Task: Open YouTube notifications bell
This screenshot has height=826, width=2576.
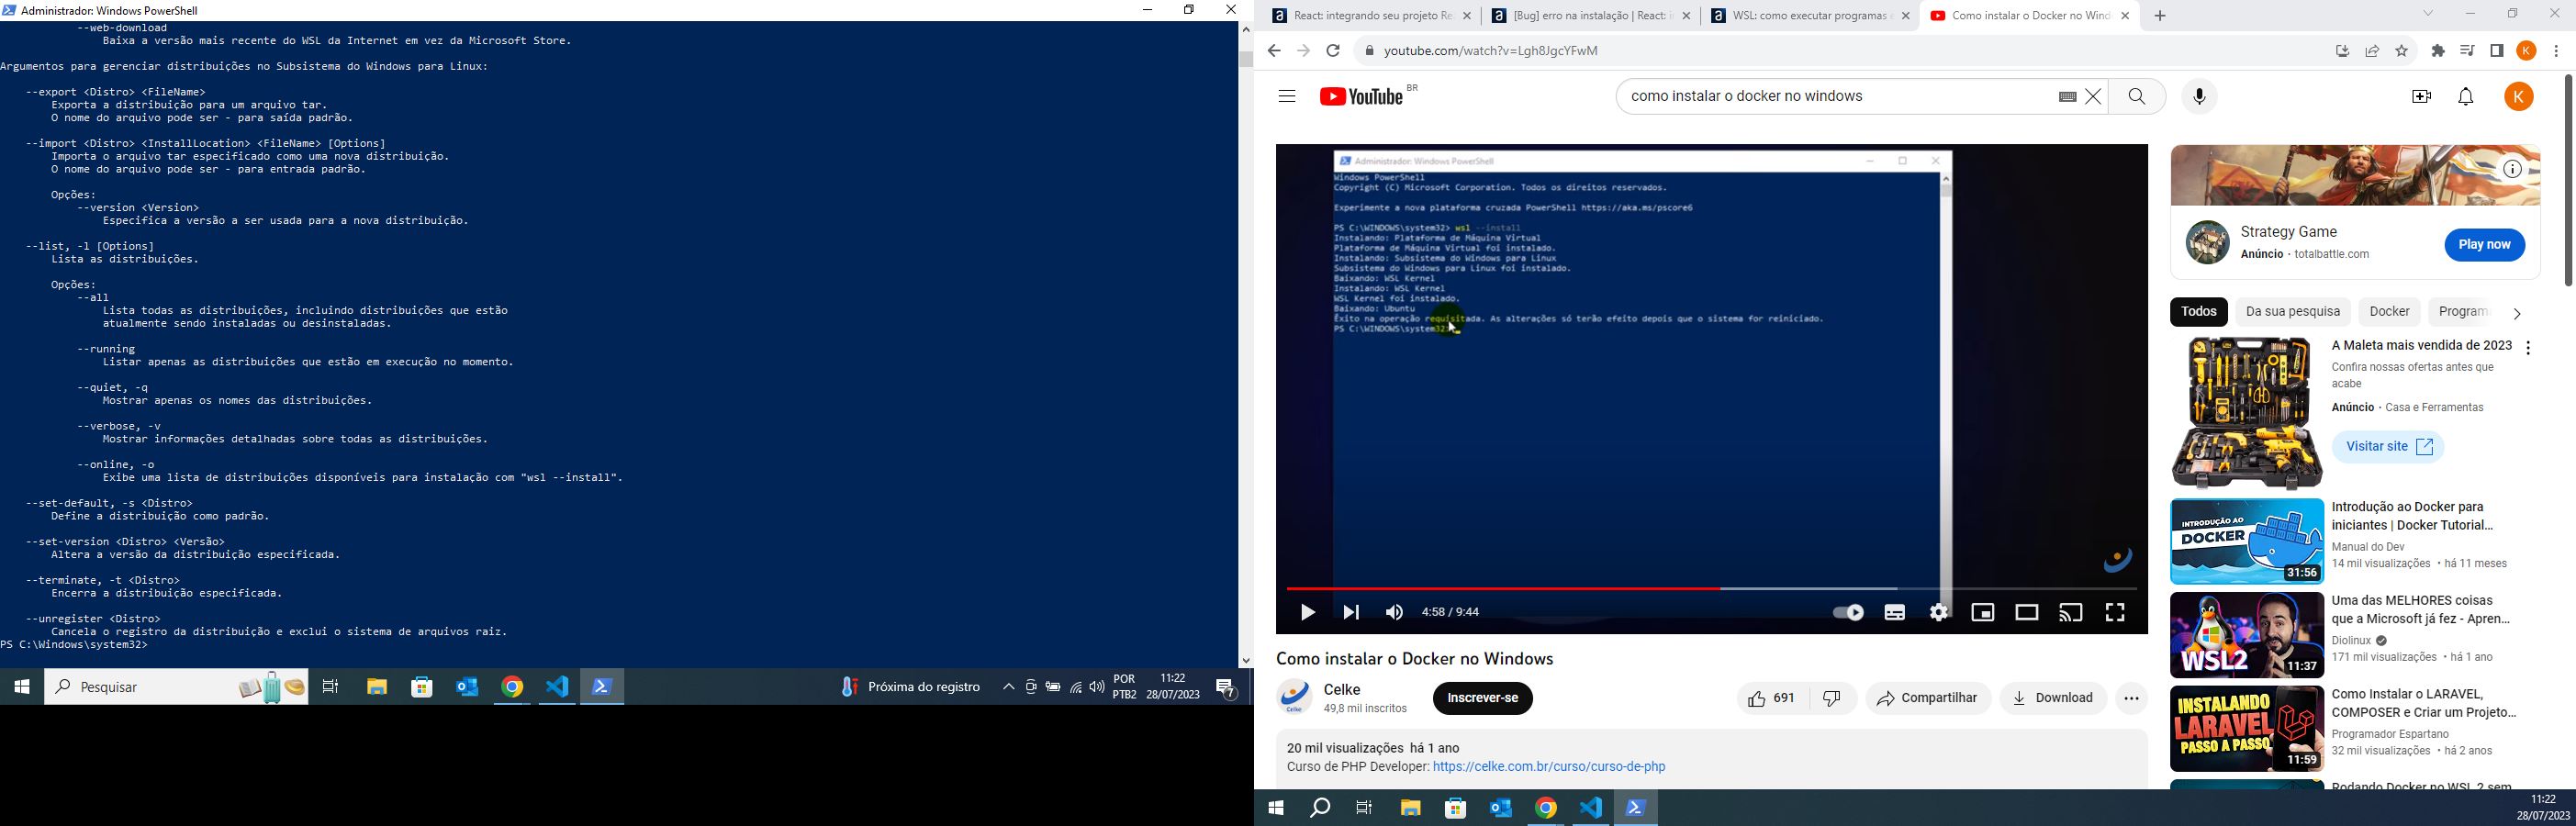Action: tap(2466, 97)
